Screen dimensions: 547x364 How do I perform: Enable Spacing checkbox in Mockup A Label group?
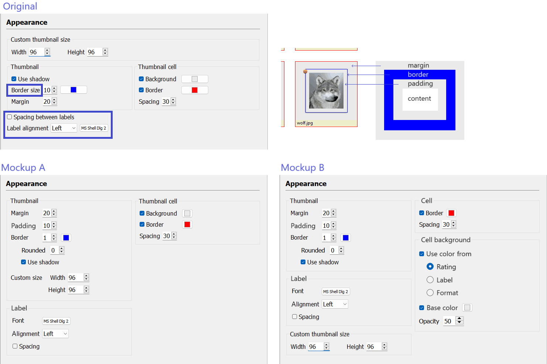point(15,346)
